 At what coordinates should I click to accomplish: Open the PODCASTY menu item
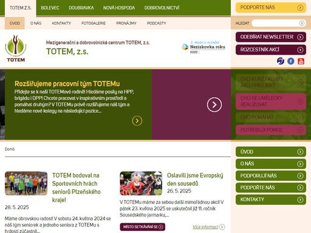[x=157, y=23]
